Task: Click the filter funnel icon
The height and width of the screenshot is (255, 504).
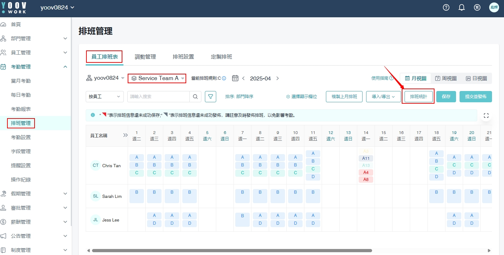Action: (211, 97)
